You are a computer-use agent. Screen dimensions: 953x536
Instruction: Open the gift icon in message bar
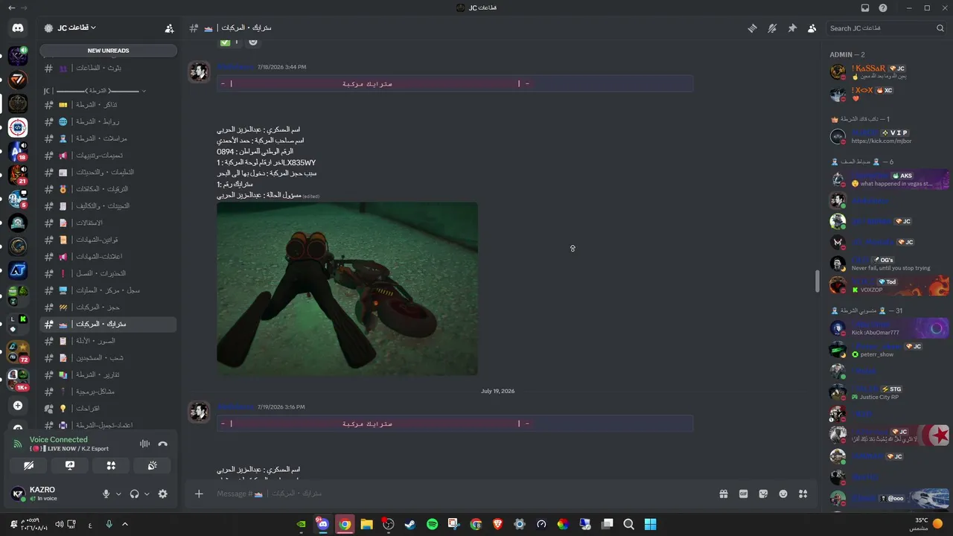723,494
